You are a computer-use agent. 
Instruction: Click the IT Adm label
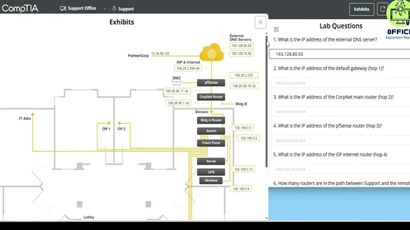(25, 118)
